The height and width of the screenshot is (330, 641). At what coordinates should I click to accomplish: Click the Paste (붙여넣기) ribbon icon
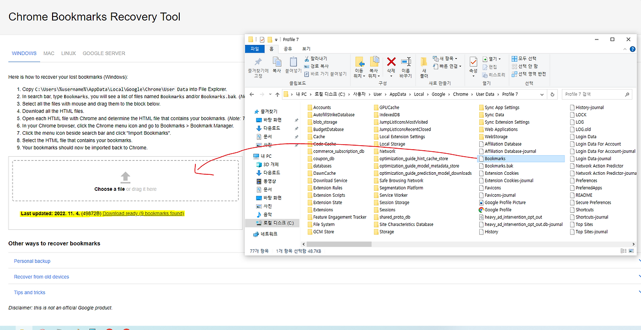coord(293,62)
